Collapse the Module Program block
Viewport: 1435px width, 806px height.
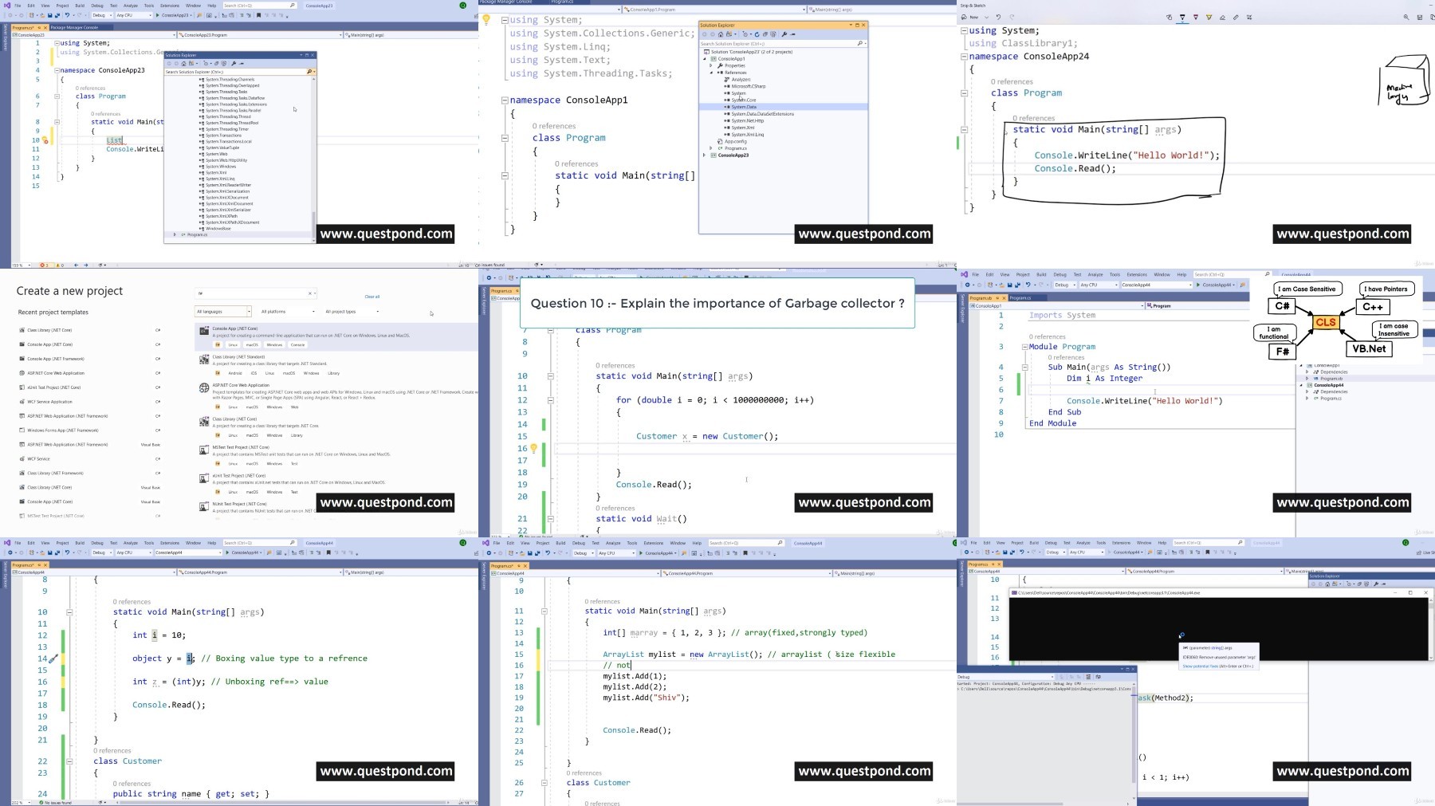pos(1025,347)
